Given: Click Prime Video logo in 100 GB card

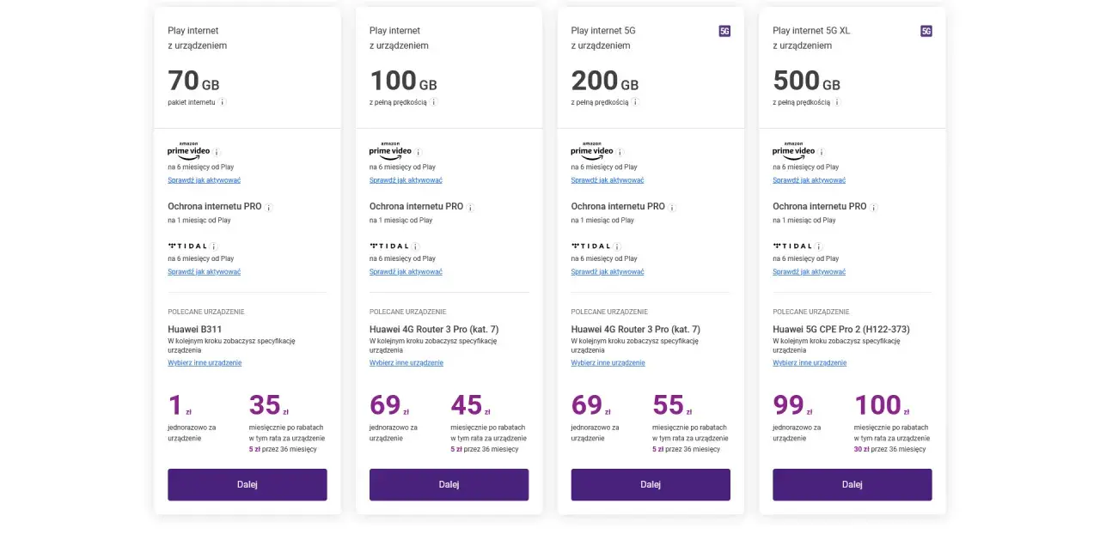Looking at the screenshot, I should click(390, 150).
